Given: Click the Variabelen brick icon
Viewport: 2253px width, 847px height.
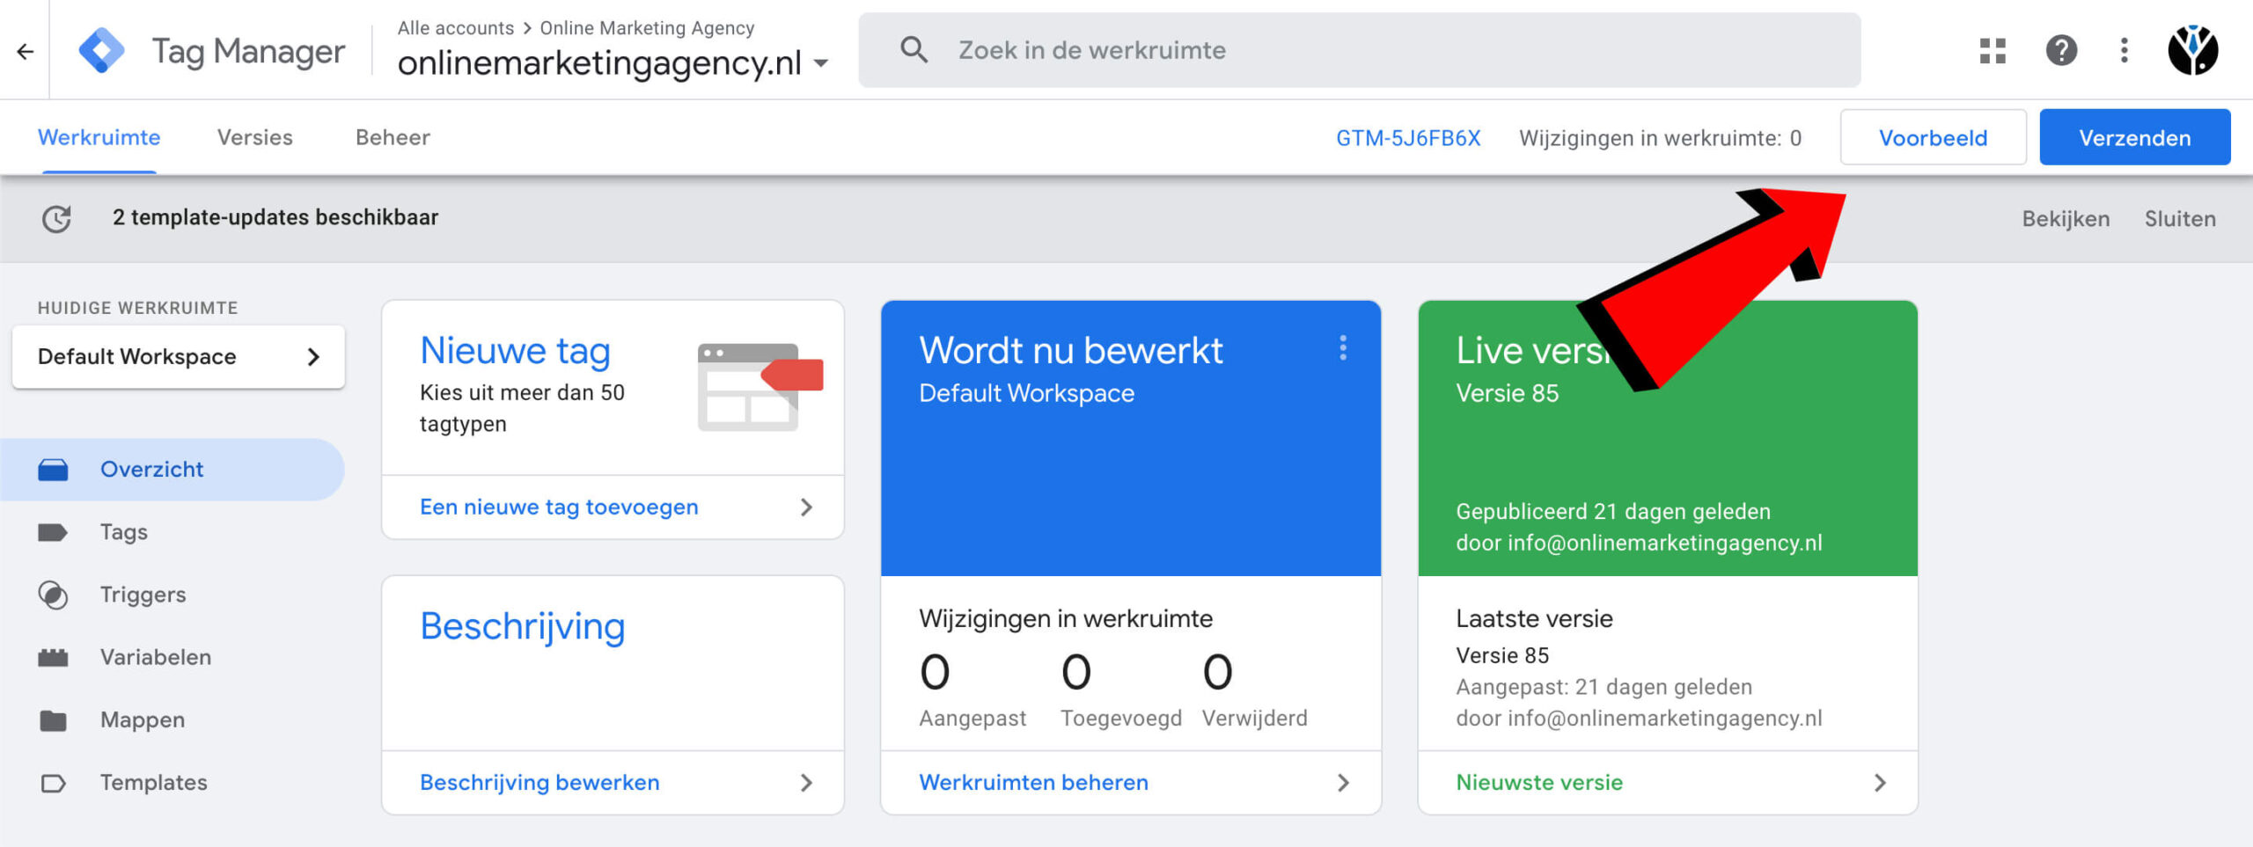Looking at the screenshot, I should tap(53, 657).
